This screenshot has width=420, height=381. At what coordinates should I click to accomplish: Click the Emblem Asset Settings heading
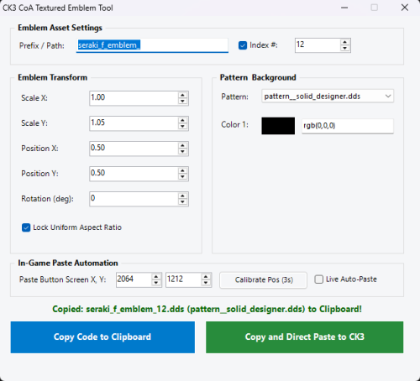point(60,28)
